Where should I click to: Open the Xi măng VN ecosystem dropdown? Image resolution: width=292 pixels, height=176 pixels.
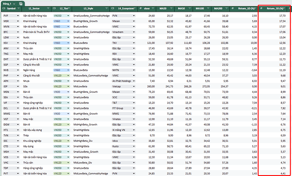[x=124, y=130]
